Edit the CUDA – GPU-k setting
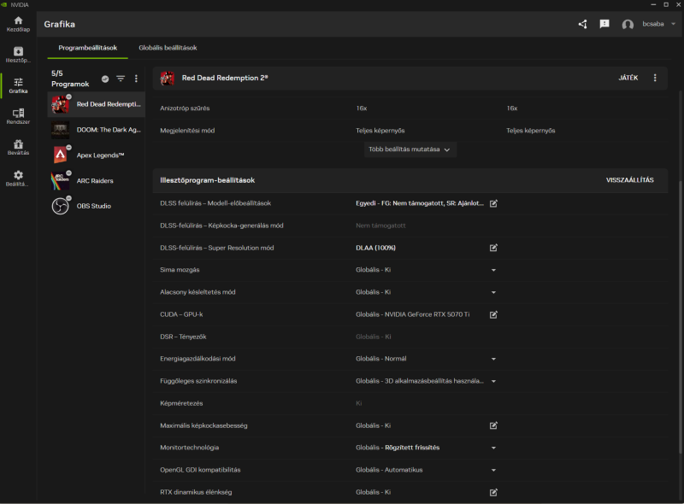684x504 pixels. (x=493, y=314)
